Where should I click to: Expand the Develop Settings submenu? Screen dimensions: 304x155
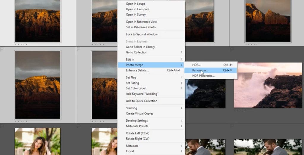coord(181,121)
